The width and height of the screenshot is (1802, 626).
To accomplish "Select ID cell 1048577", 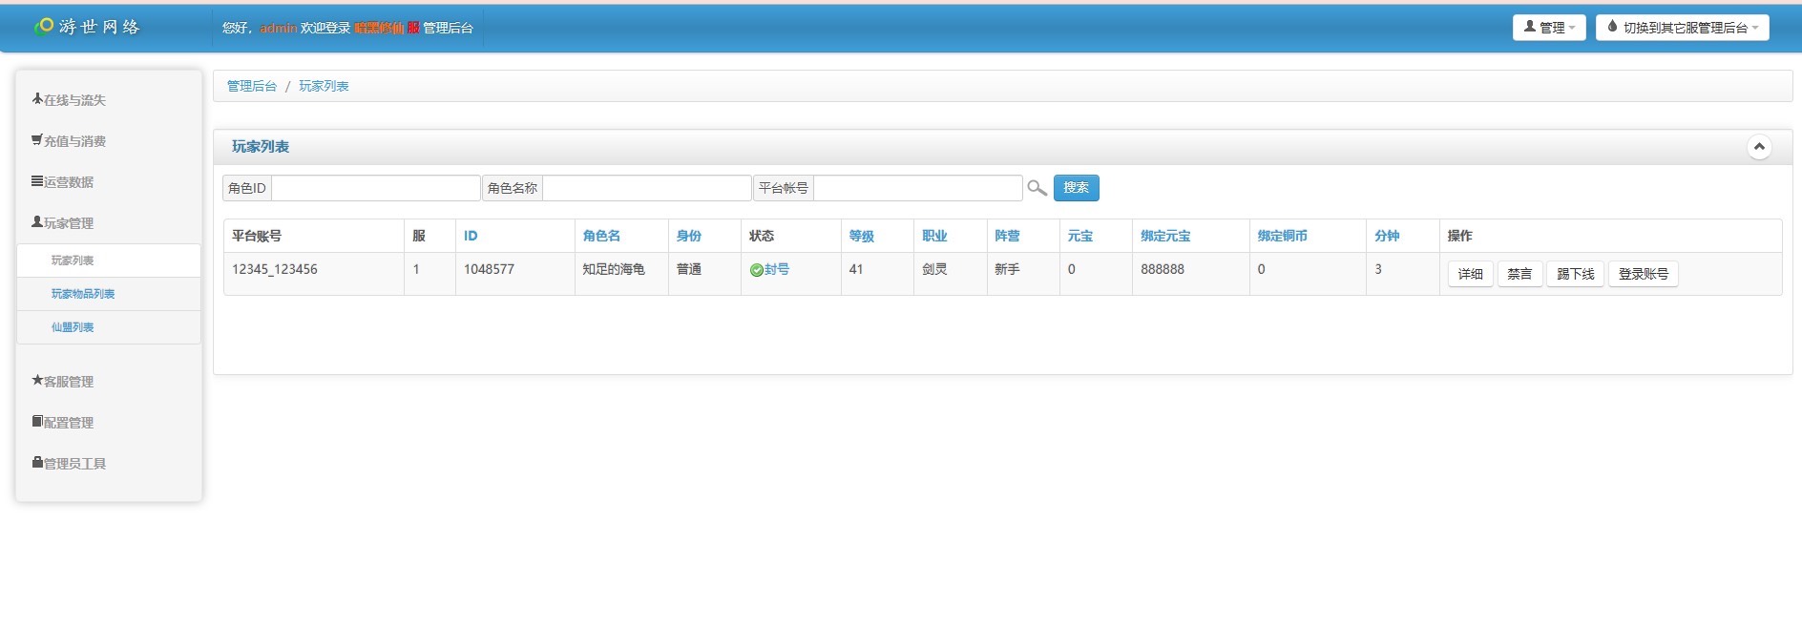I will click(489, 269).
